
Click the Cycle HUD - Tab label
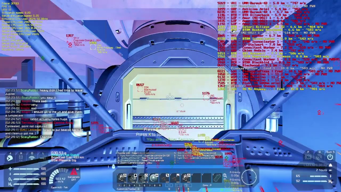59,187
